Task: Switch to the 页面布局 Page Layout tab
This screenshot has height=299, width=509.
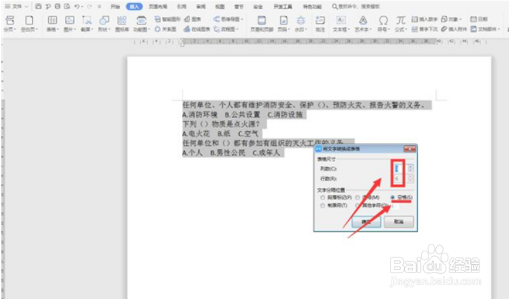Action: click(x=158, y=7)
